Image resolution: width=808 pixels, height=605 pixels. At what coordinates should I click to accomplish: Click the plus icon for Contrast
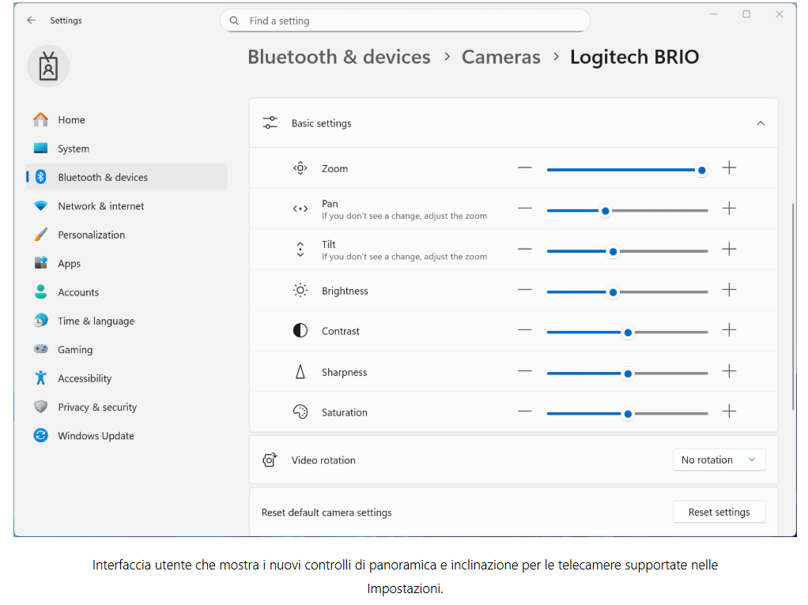tap(729, 331)
